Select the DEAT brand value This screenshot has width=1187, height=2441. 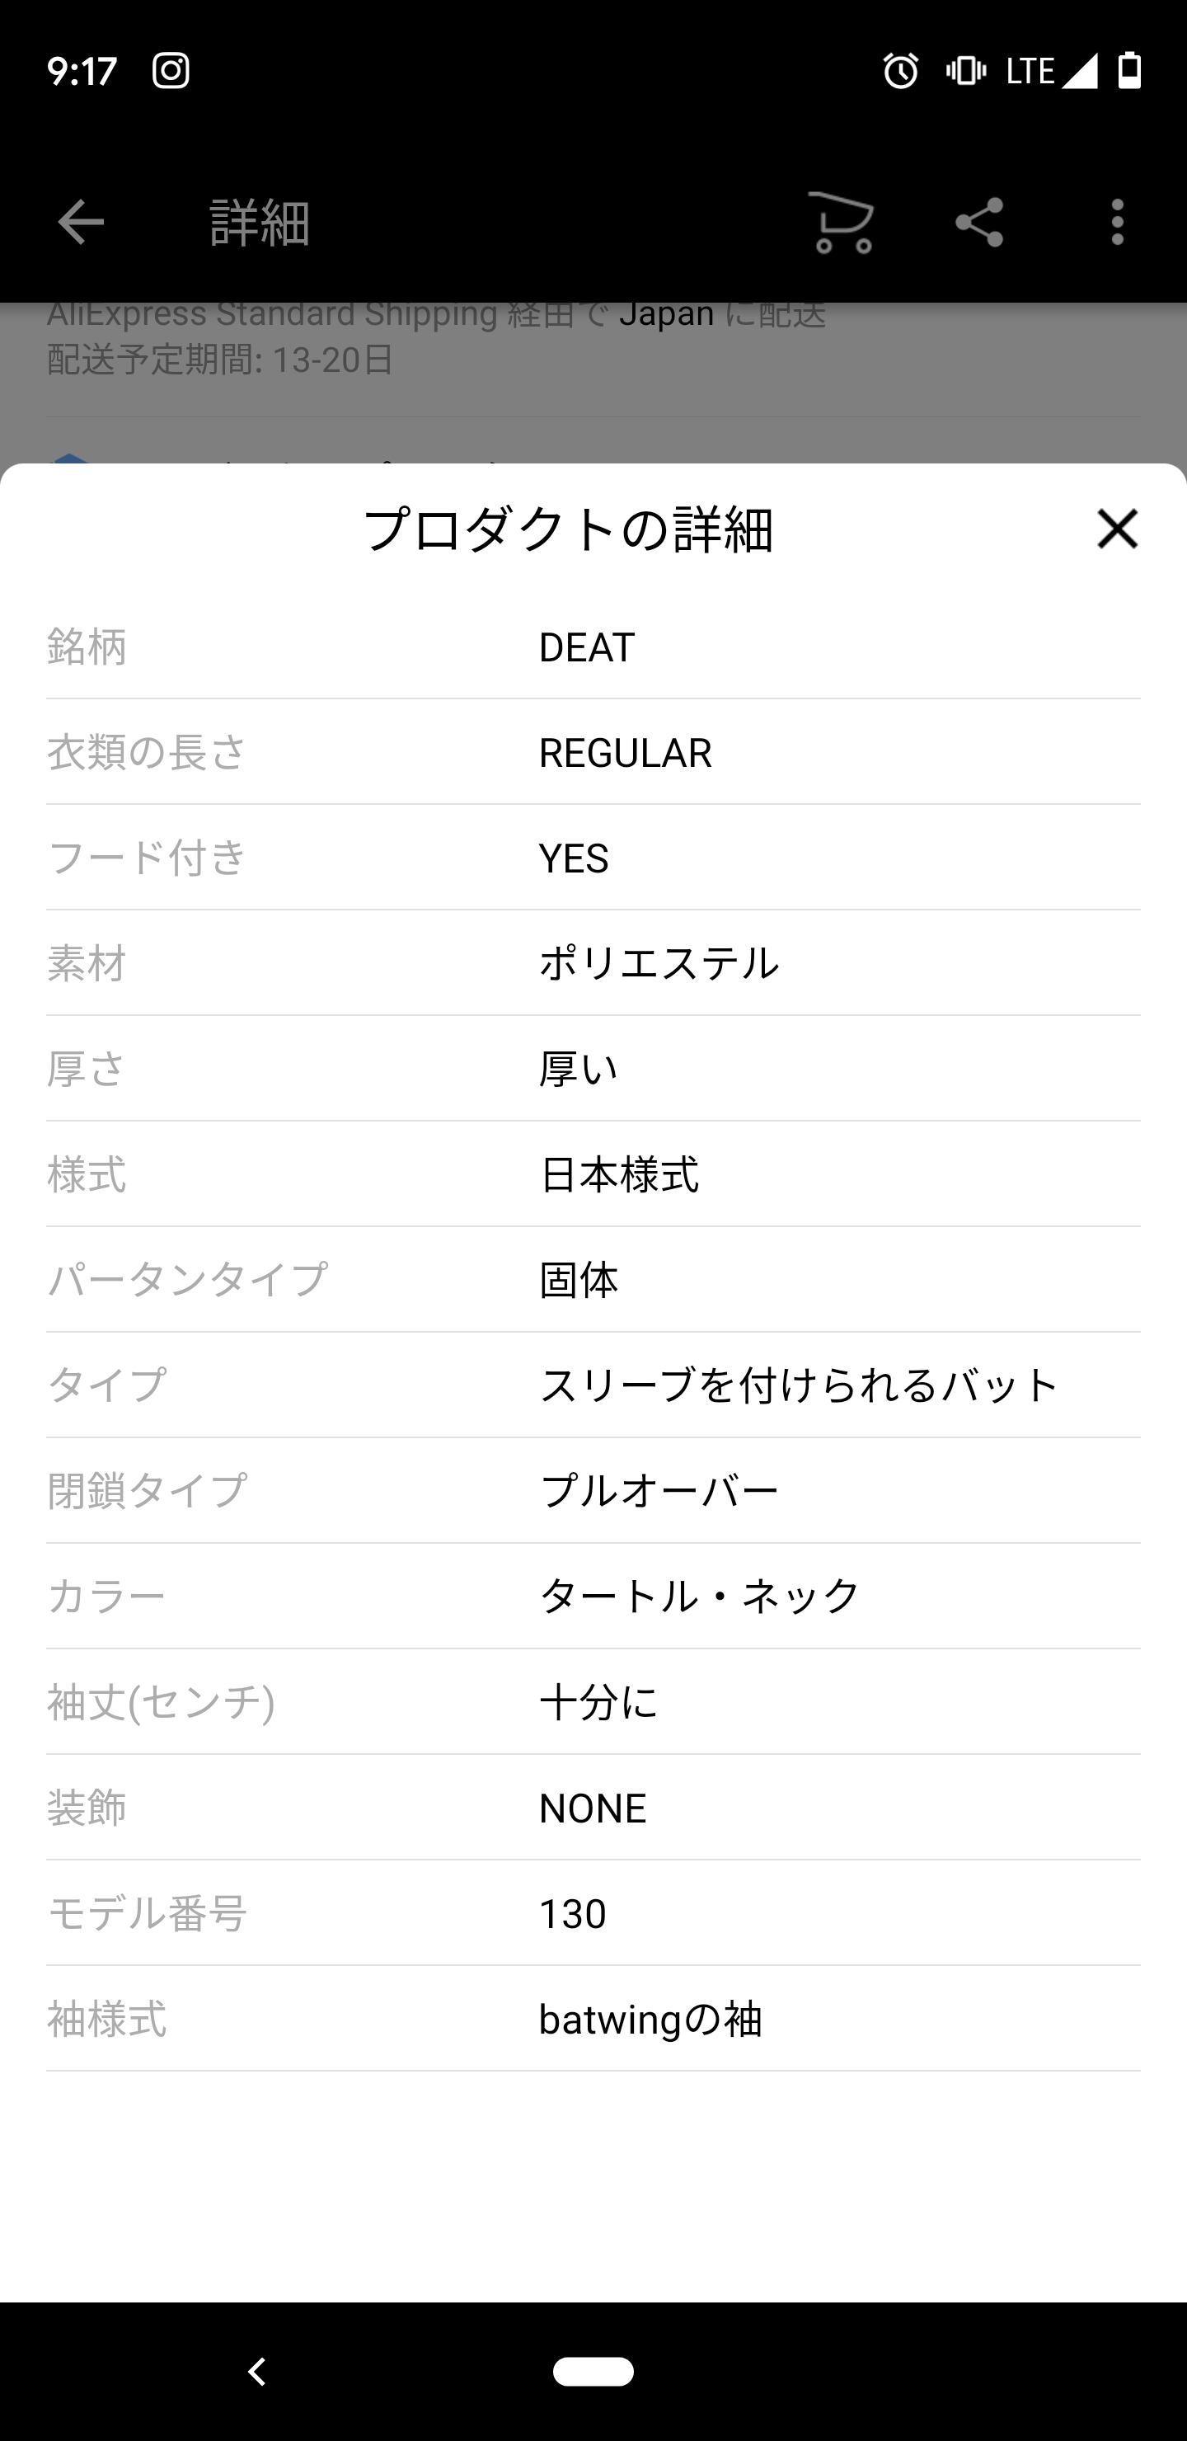586,647
